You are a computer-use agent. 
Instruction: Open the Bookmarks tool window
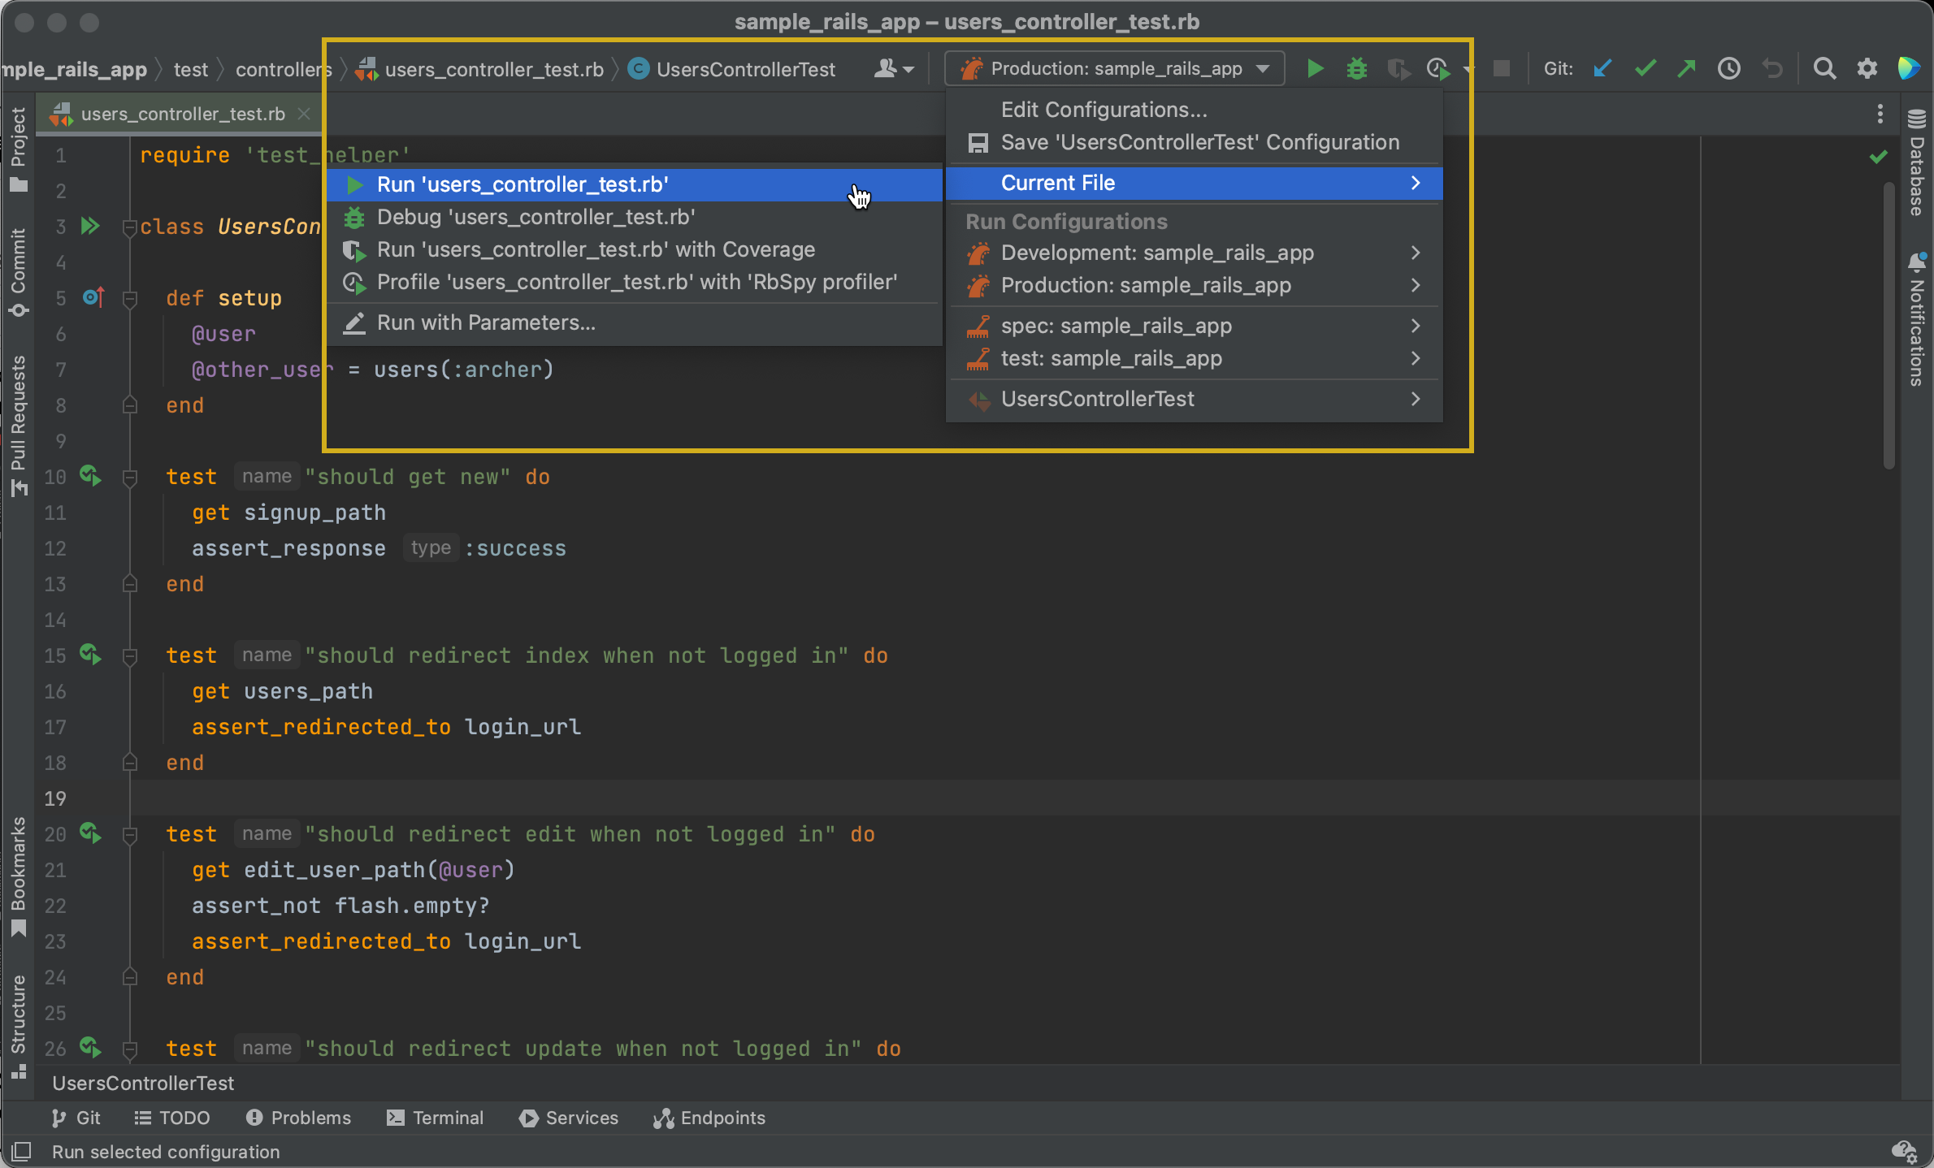pyautogui.click(x=18, y=877)
